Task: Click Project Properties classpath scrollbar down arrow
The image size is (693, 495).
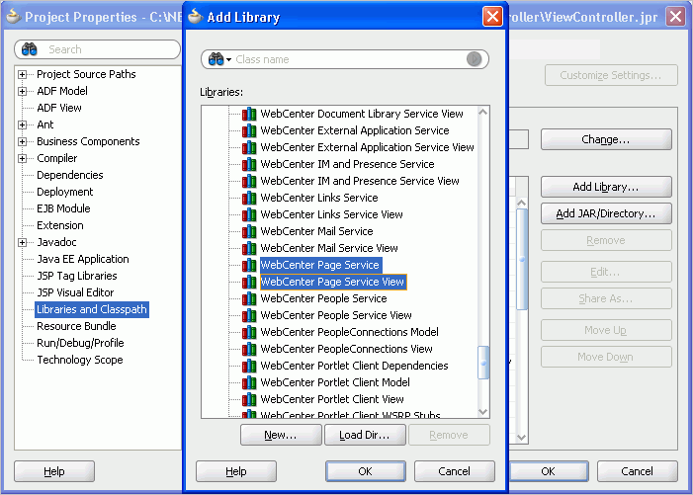Action: 522,438
